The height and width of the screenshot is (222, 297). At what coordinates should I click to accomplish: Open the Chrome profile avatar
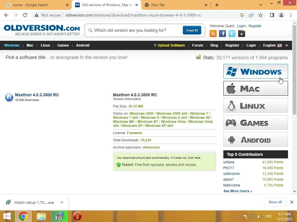(281, 15)
